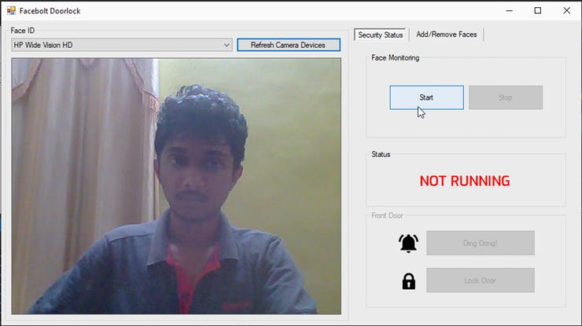Image resolution: width=582 pixels, height=326 pixels.
Task: Close the Facebolt Doorlock window
Action: point(566,11)
